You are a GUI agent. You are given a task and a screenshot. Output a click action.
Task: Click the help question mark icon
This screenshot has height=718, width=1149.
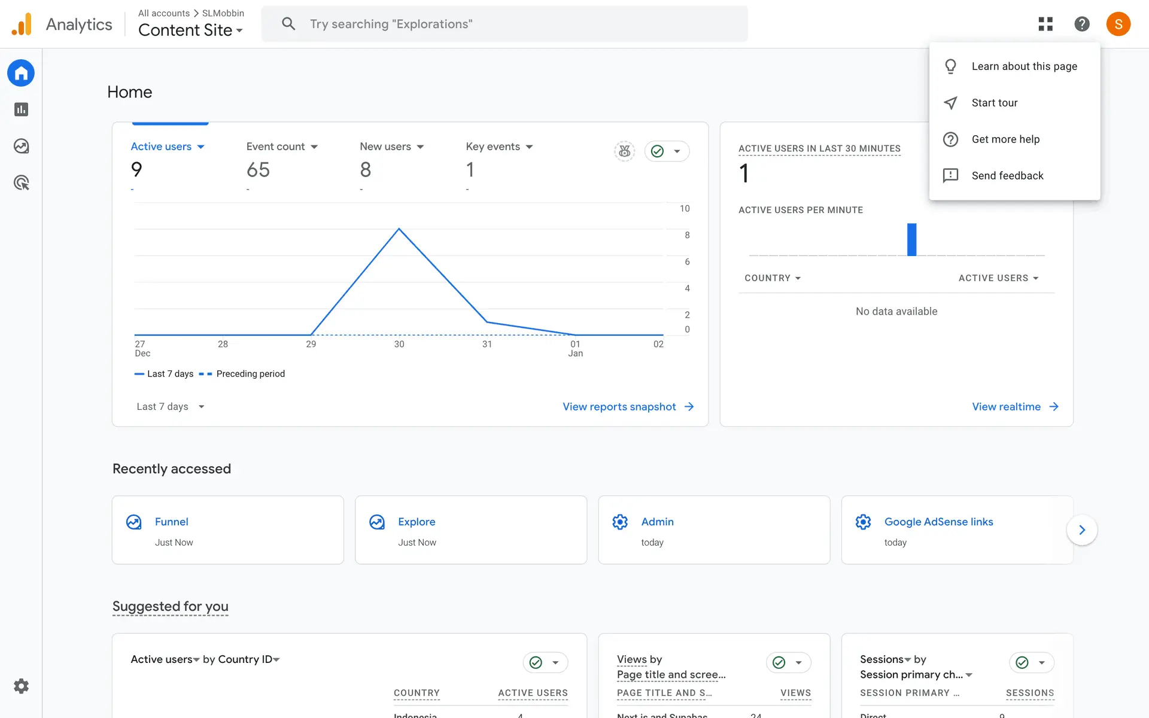tap(1081, 24)
